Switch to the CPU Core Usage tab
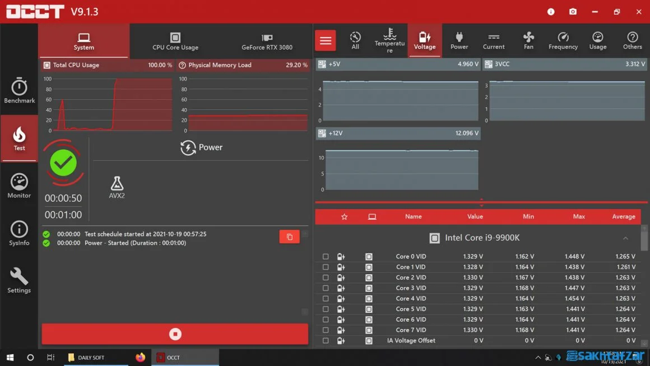 pyautogui.click(x=175, y=40)
